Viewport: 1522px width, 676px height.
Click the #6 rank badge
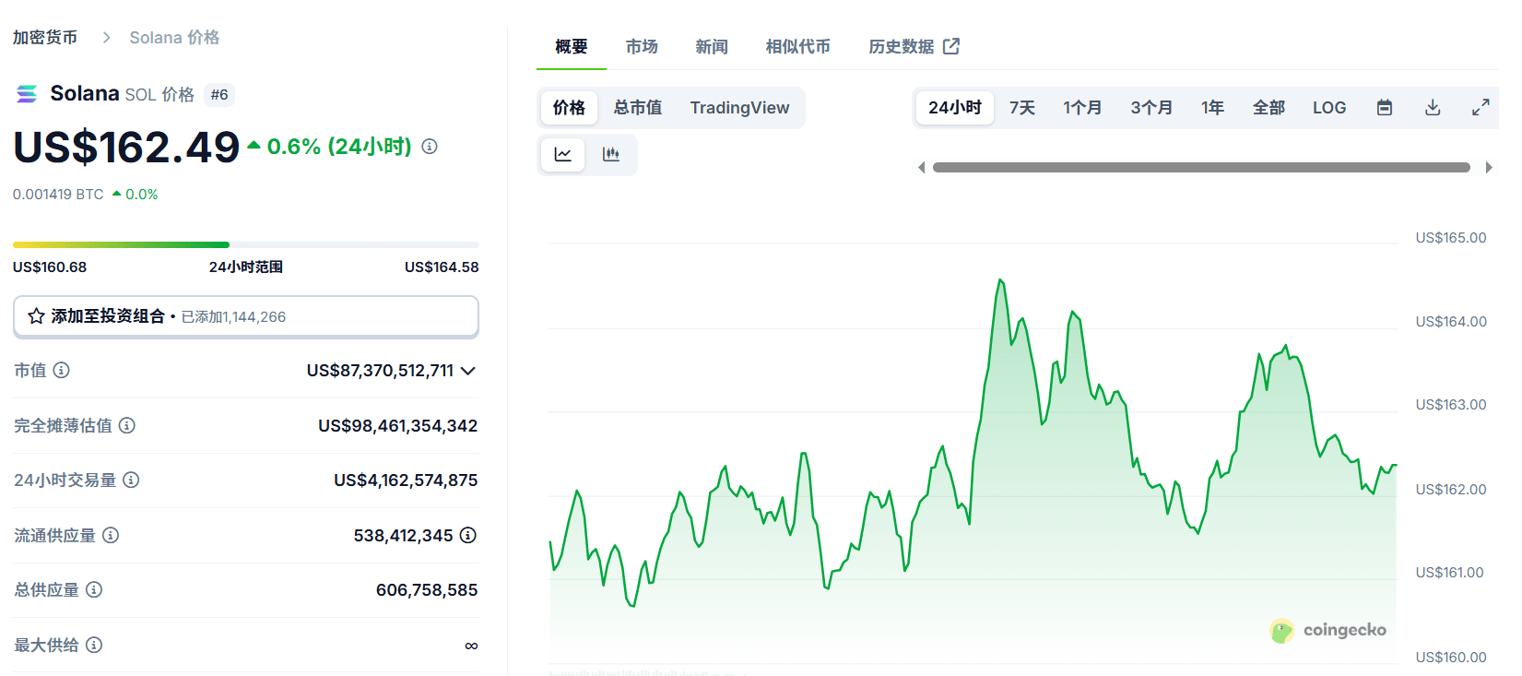tap(219, 94)
